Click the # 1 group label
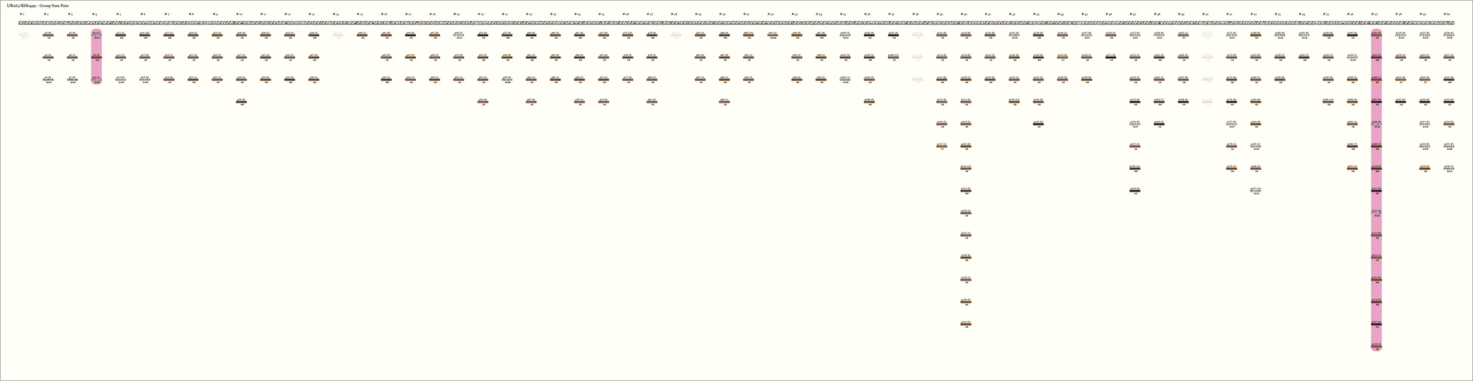Screen dimensions: 1473x381 click(x=22, y=14)
